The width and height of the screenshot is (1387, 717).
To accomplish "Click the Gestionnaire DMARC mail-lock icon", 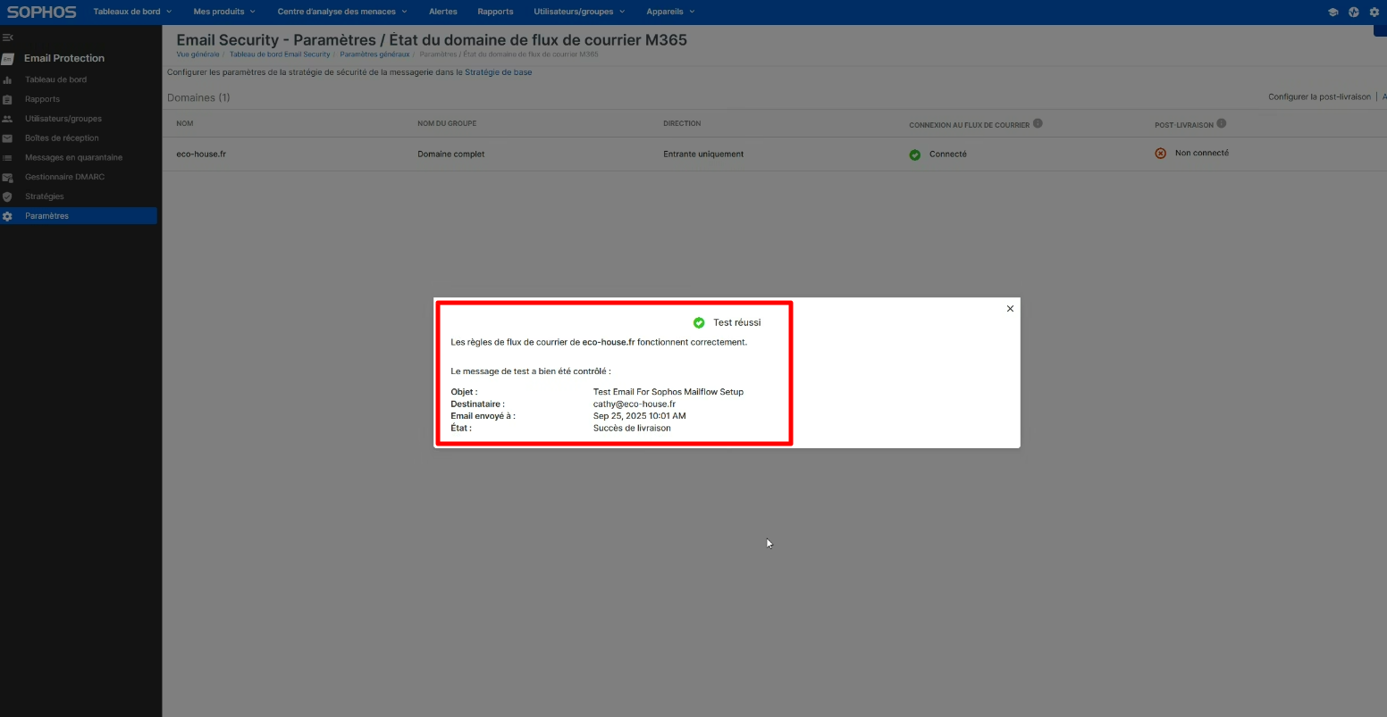I will tap(7, 178).
